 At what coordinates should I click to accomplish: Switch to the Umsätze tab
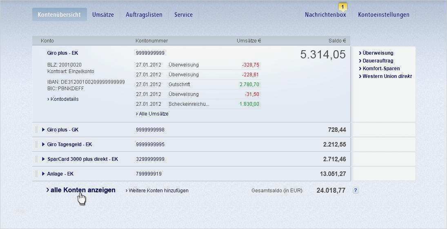point(103,15)
